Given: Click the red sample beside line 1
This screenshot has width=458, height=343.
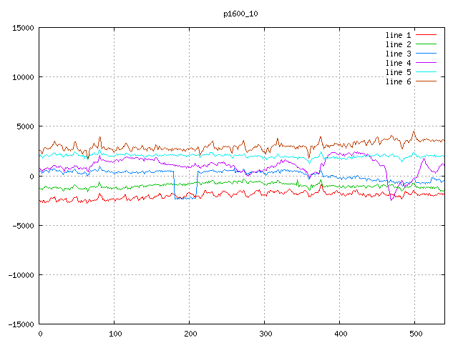Looking at the screenshot, I should click(427, 35).
